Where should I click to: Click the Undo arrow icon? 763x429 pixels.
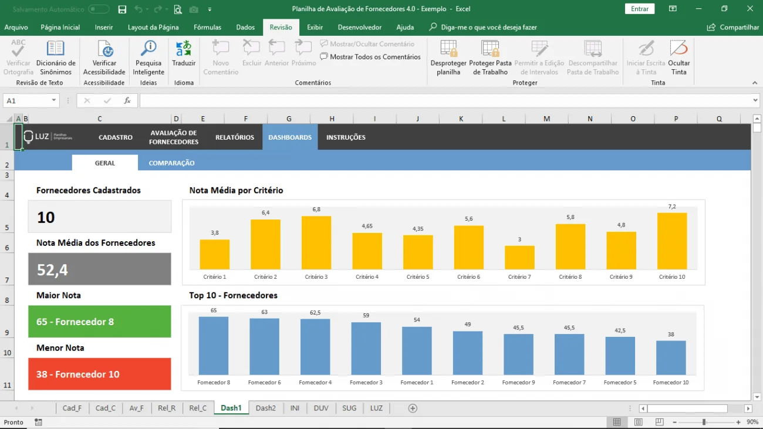pyautogui.click(x=138, y=9)
